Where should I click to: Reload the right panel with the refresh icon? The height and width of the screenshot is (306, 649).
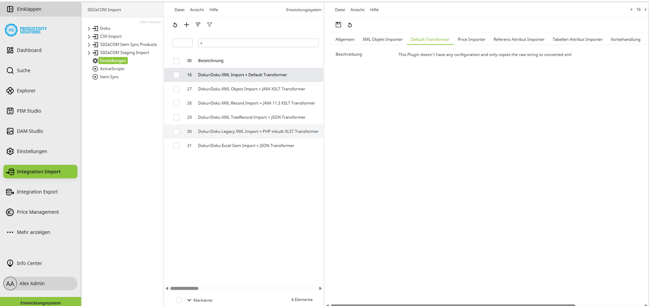point(350,25)
